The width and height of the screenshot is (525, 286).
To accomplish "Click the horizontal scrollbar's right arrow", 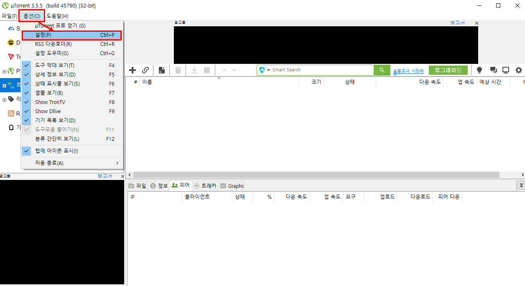I will click(x=522, y=175).
